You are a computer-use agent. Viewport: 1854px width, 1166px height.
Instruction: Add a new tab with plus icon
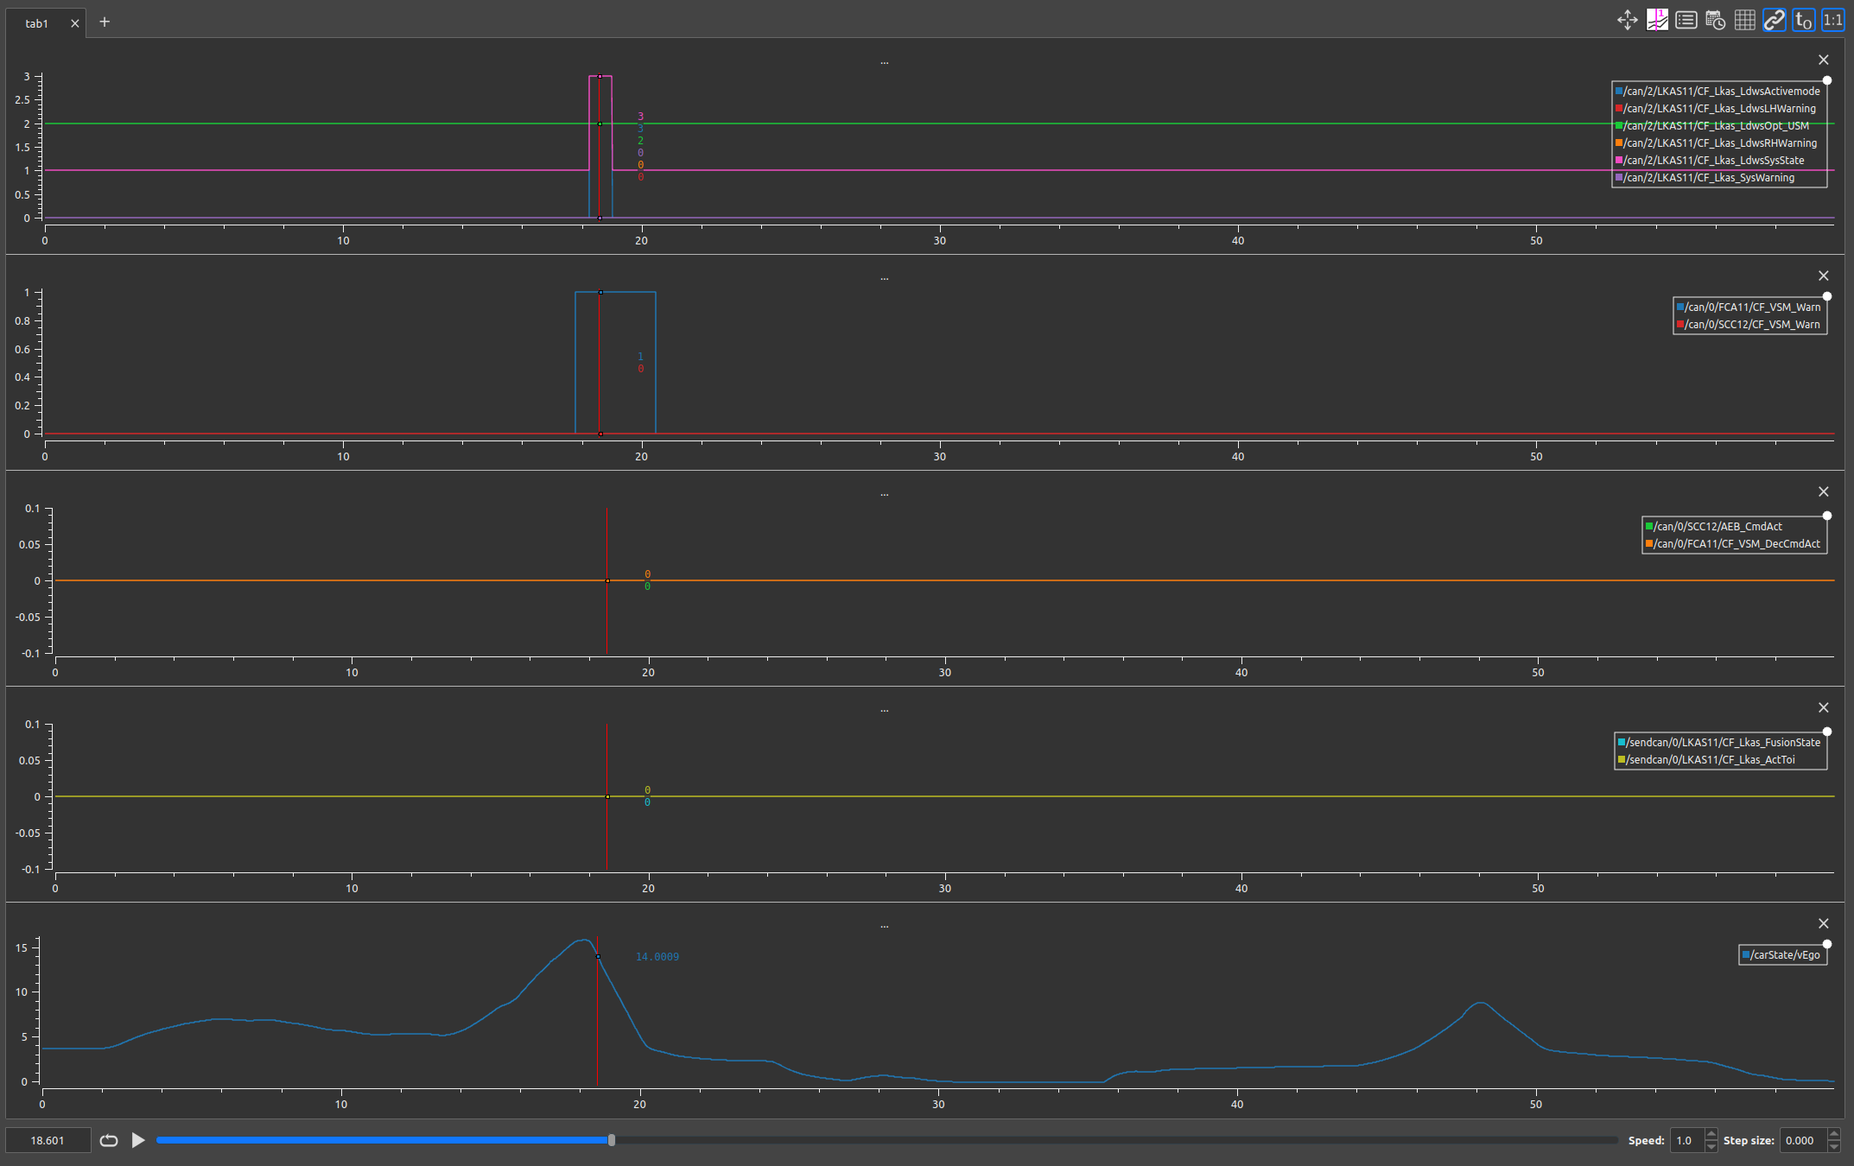[x=105, y=22]
